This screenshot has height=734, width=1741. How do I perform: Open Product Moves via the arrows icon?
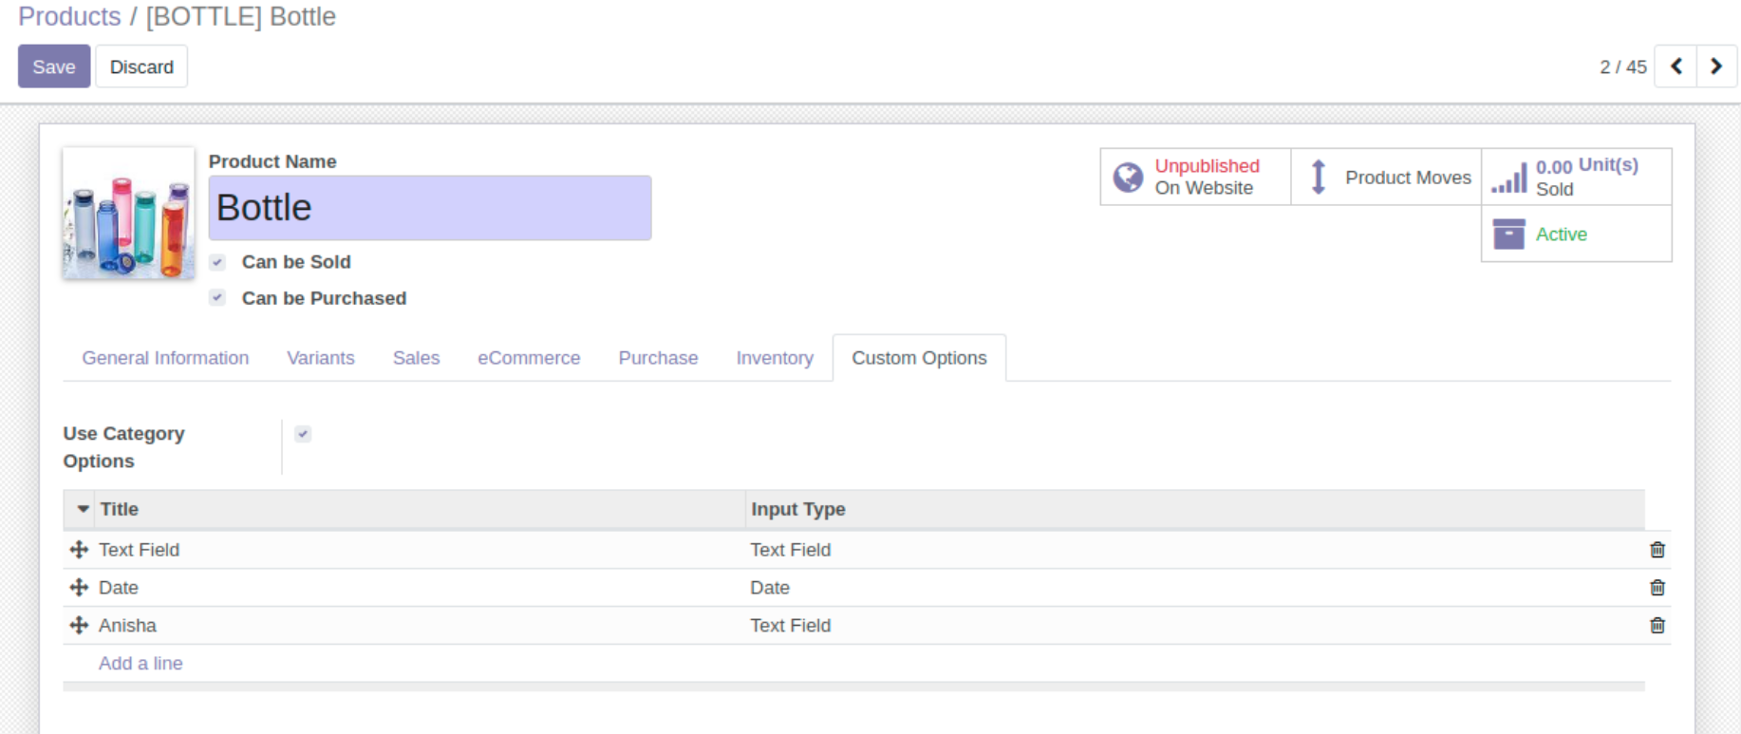[1319, 178]
